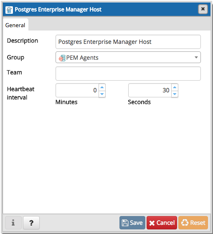Image resolution: width=213 pixels, height=234 pixels.
Task: Cancel the dialog changes
Action: pyautogui.click(x=162, y=223)
